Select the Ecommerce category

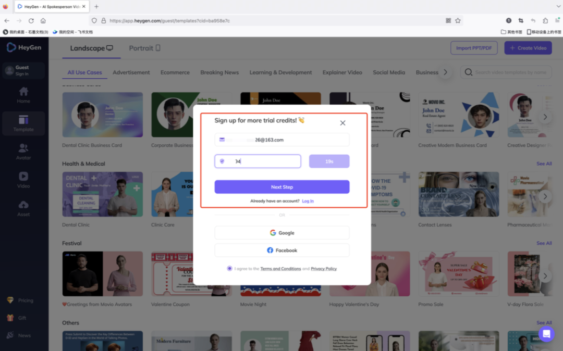(175, 72)
